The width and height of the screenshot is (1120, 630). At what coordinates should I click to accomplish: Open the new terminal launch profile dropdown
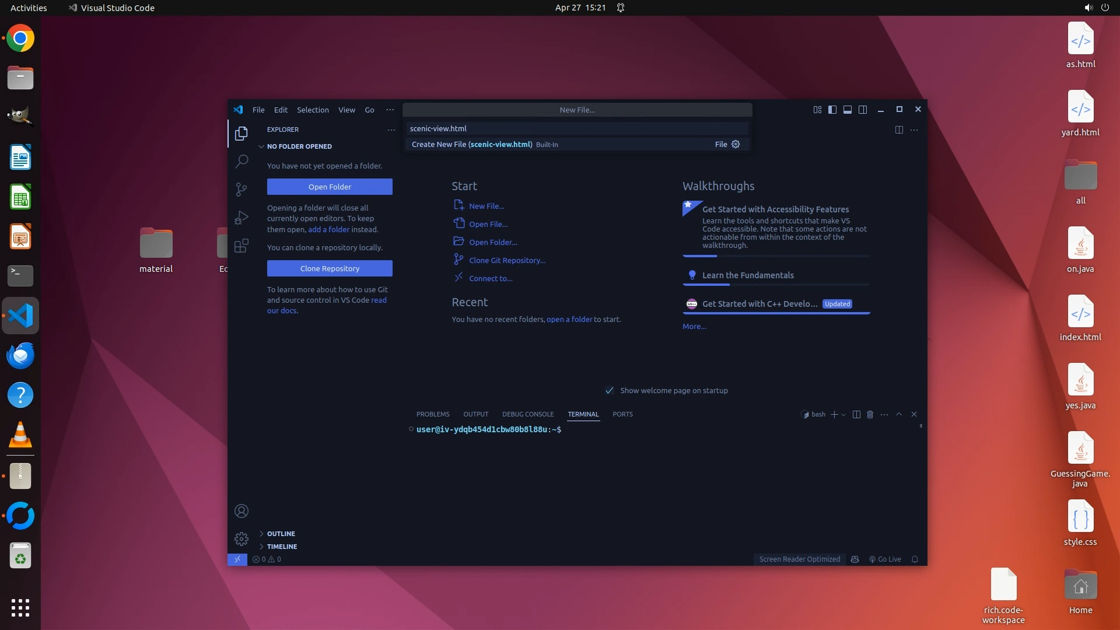click(843, 415)
